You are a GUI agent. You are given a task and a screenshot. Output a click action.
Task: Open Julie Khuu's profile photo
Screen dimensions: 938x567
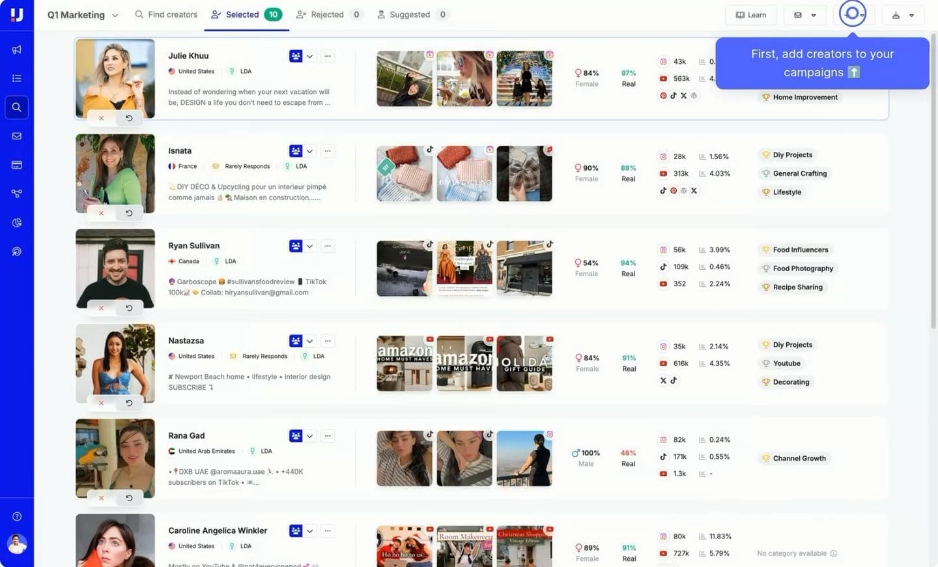coord(115,79)
